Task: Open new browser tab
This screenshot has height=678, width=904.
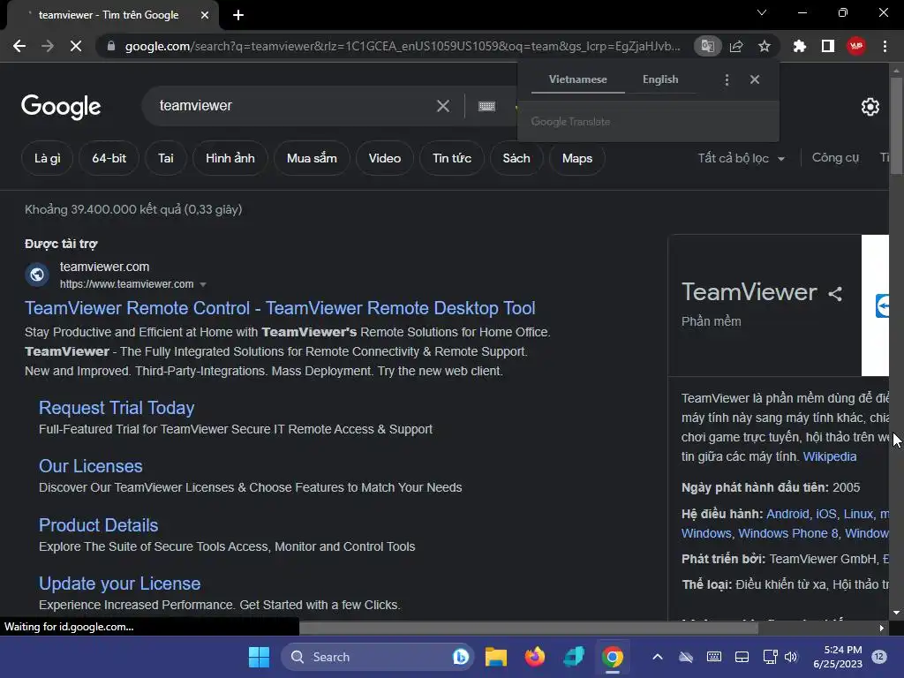Action: pos(238,15)
